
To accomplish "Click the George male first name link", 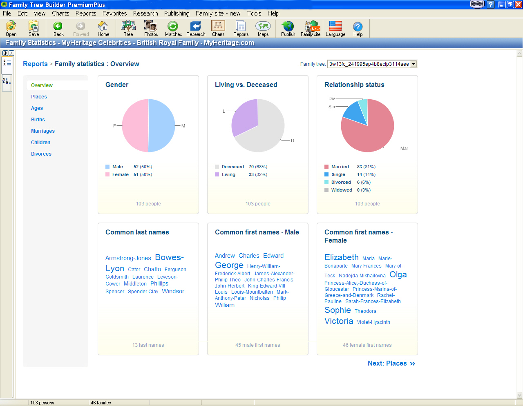I will (x=229, y=265).
